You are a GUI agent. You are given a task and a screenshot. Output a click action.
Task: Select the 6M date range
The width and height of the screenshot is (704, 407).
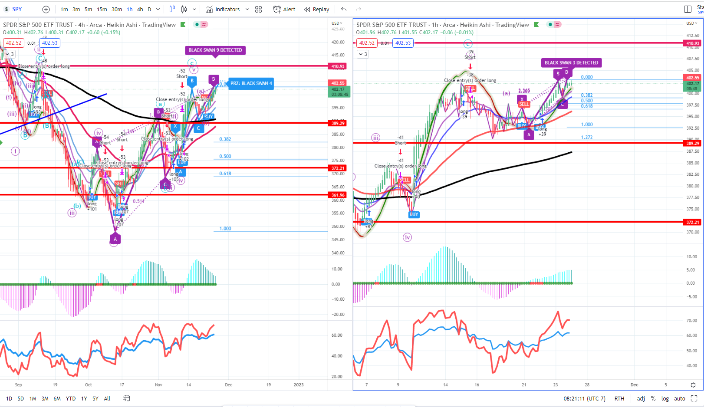[57, 398]
